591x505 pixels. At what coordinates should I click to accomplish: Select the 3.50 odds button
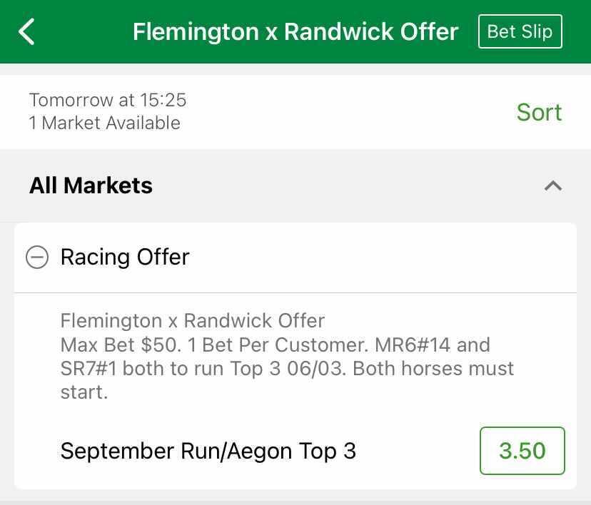pyautogui.click(x=522, y=451)
